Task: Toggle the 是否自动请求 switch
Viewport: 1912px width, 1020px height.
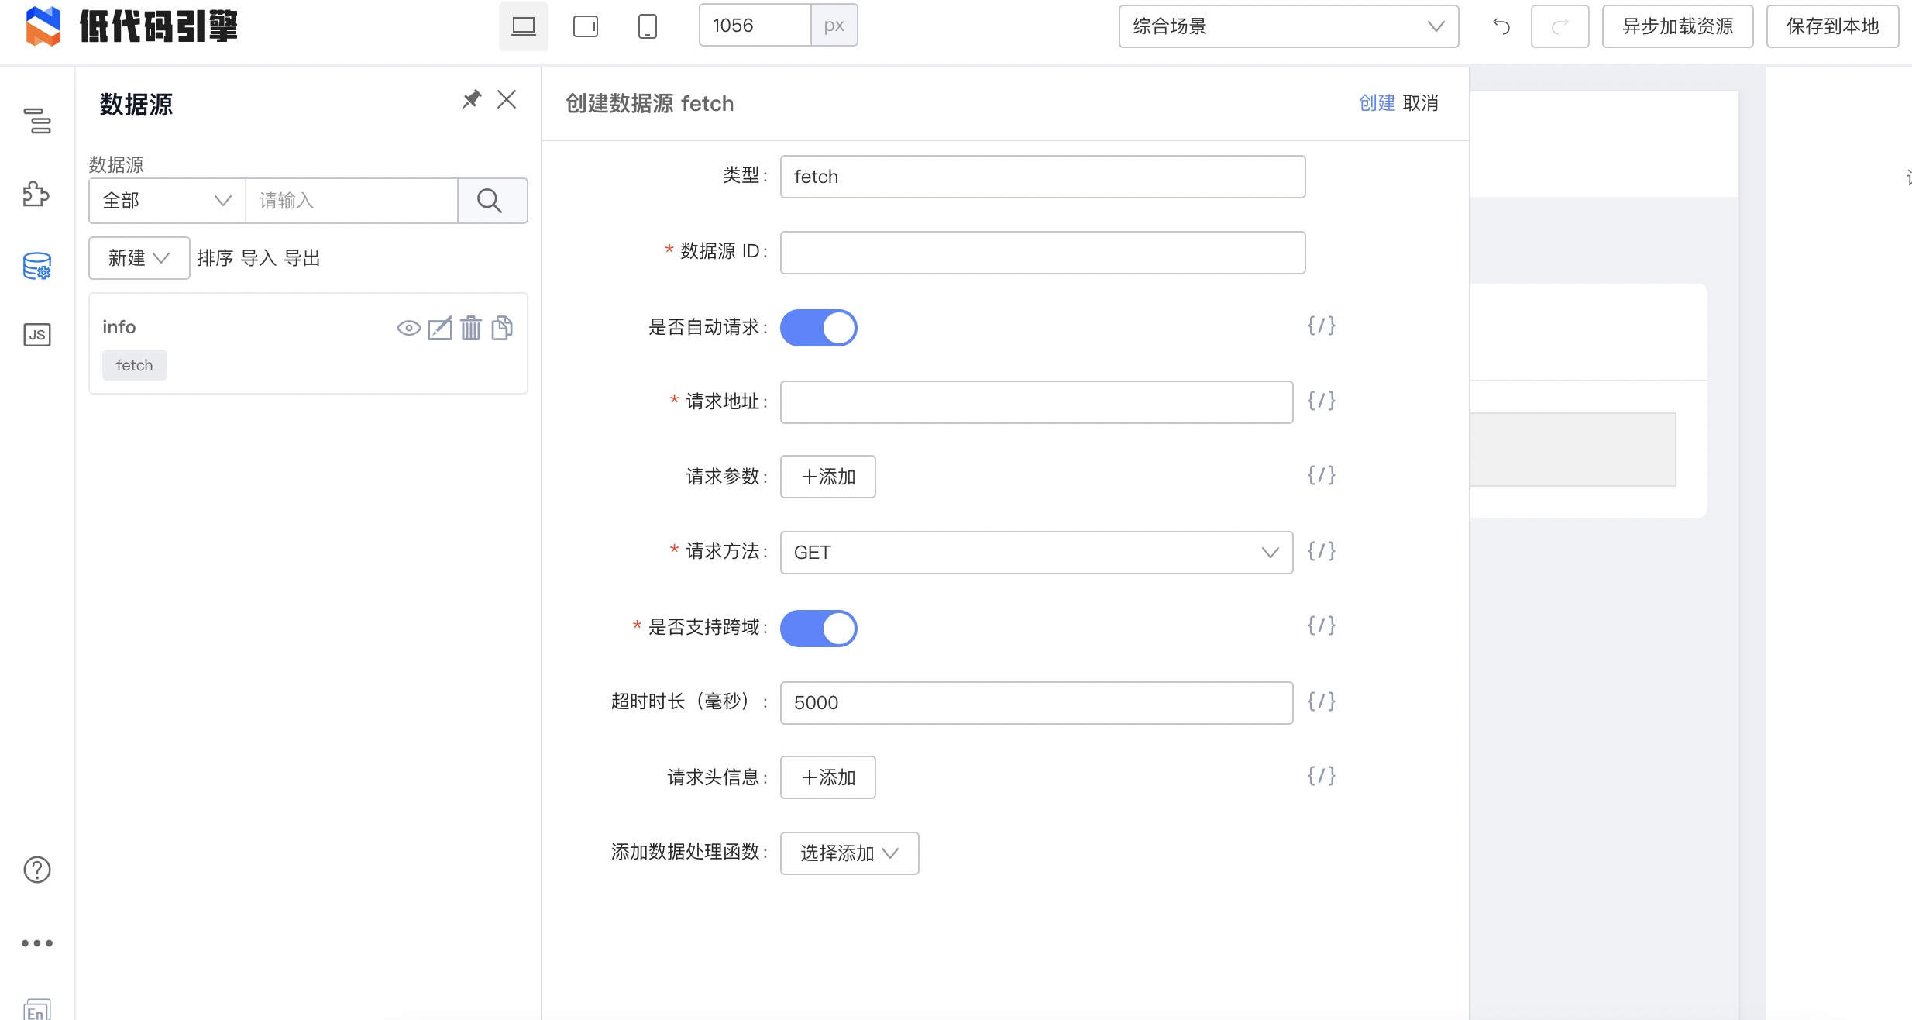Action: (x=819, y=328)
